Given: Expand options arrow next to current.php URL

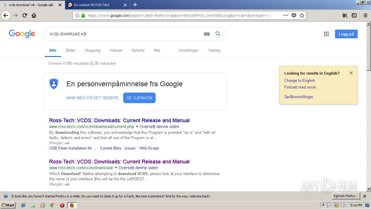Looking at the screenshot, I should 137,127.
